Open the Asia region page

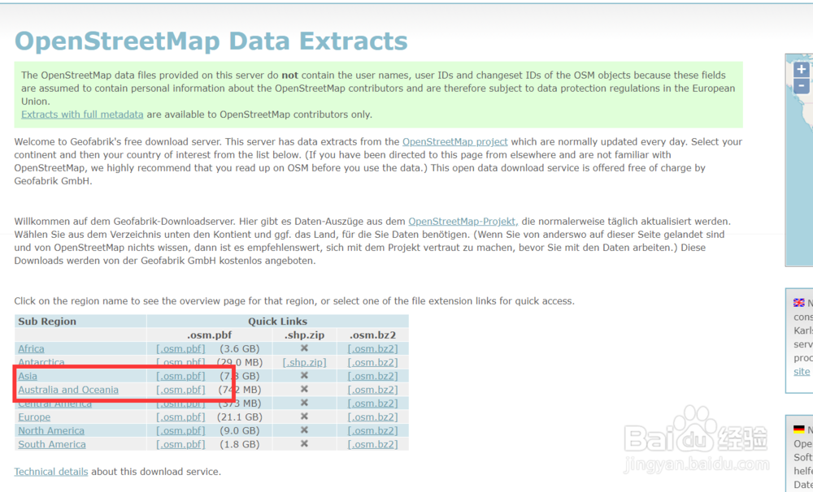[x=28, y=376]
